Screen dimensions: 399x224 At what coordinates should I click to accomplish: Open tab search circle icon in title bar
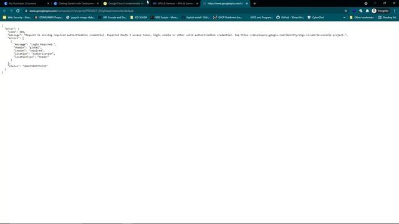pyautogui.click(x=366, y=4)
